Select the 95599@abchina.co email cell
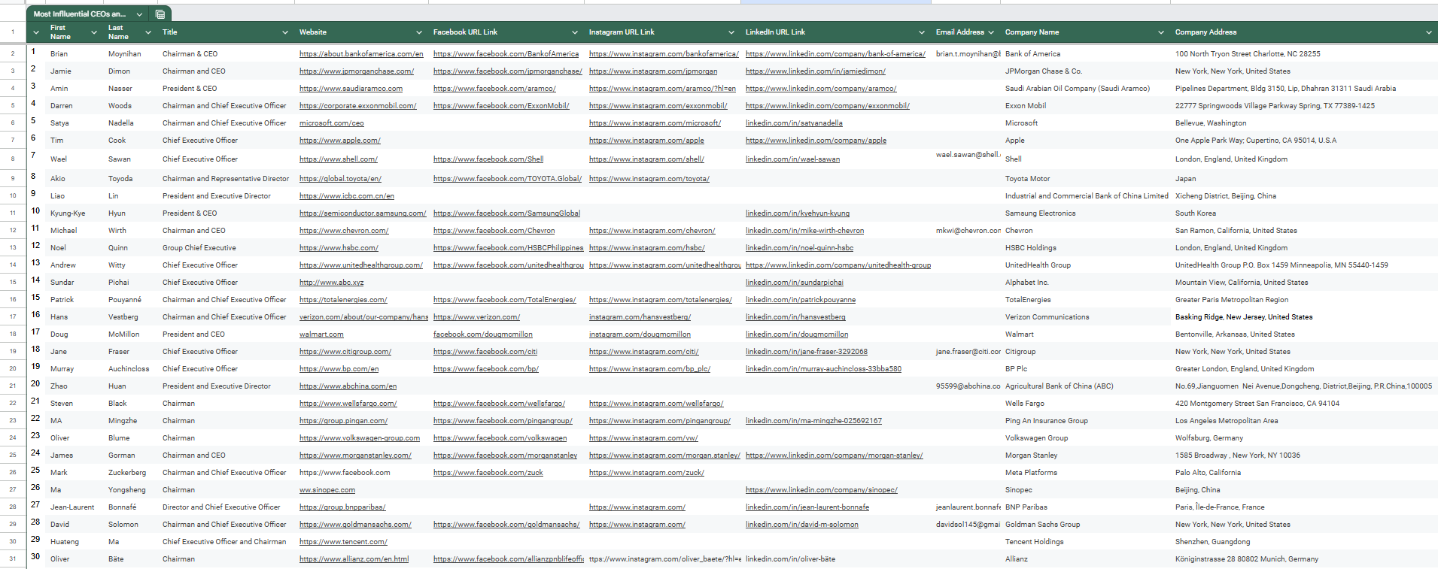Viewport: 1438px width, 569px height. (x=966, y=386)
